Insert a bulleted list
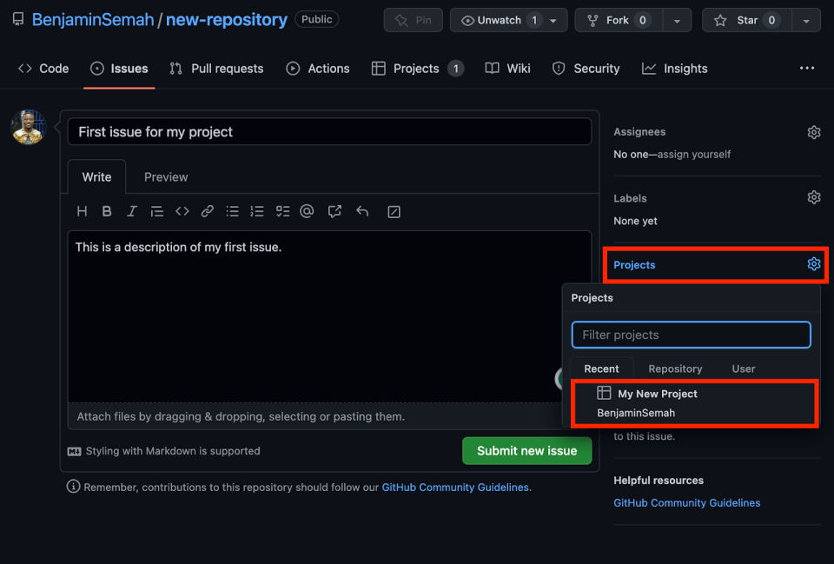 (233, 211)
